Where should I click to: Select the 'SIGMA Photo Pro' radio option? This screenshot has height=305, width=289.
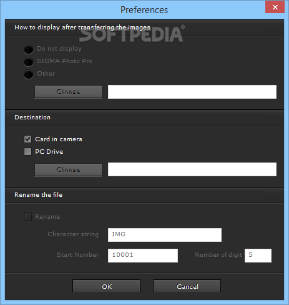point(28,62)
